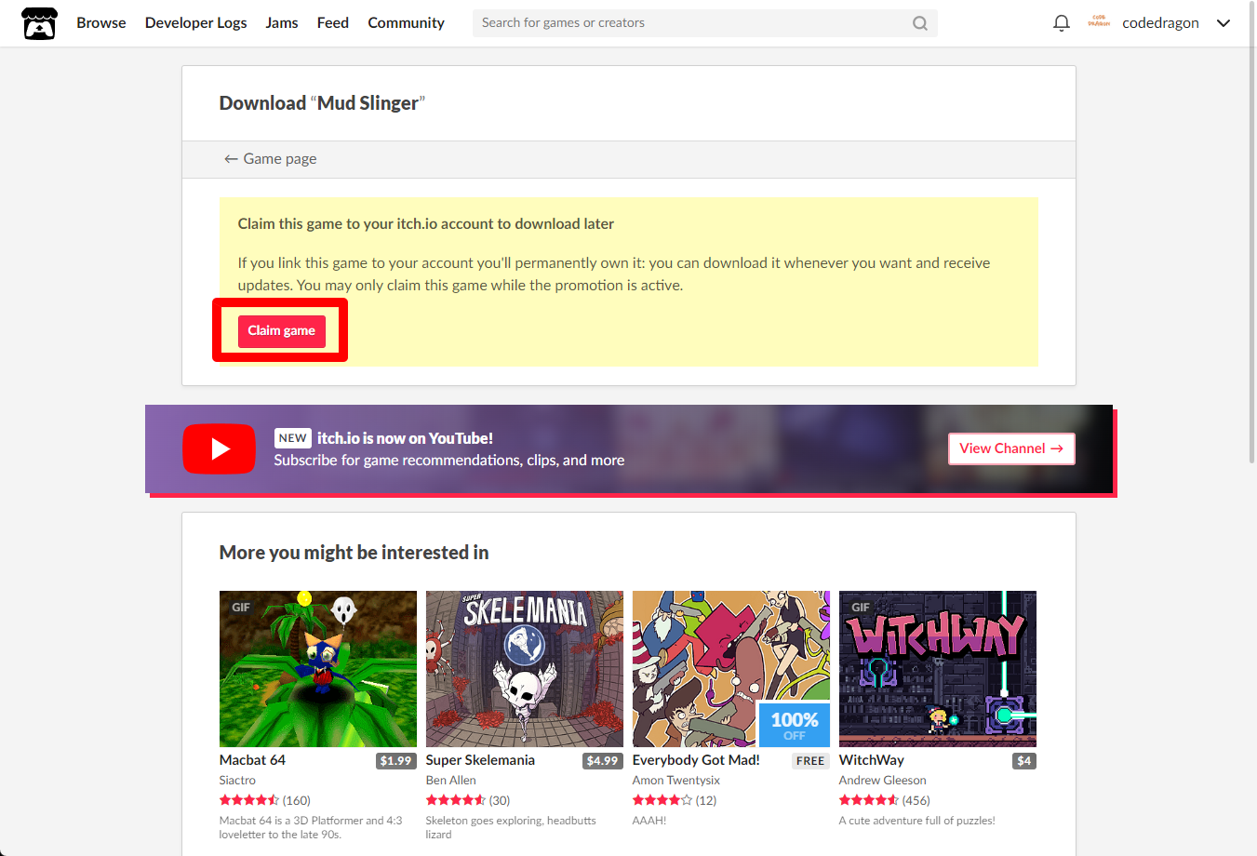Open the Community page
This screenshot has width=1257, height=856.
407,23
